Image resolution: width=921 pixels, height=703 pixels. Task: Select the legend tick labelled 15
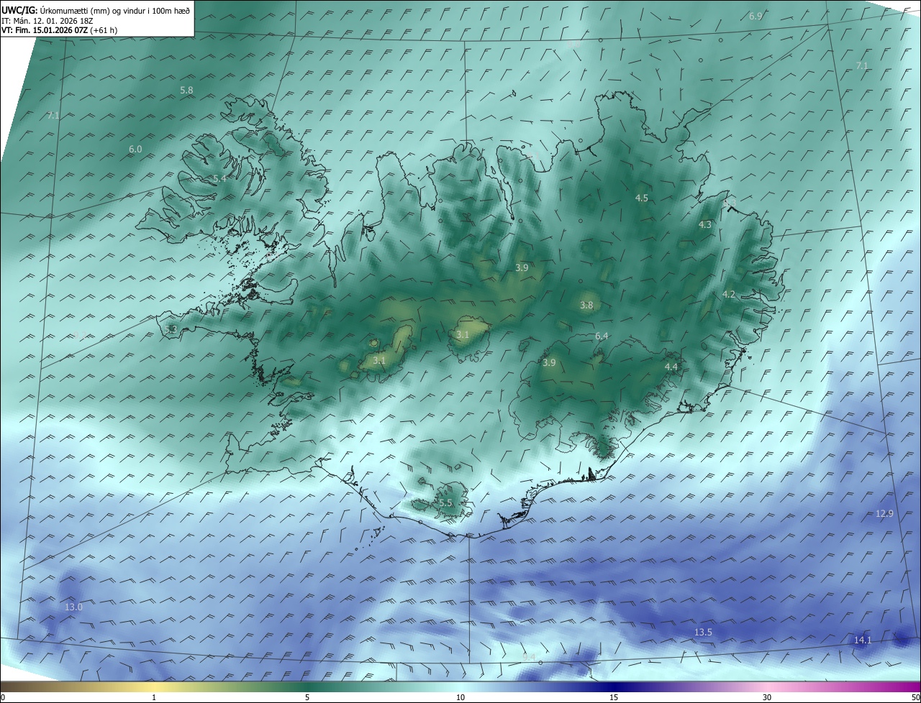[x=614, y=697]
